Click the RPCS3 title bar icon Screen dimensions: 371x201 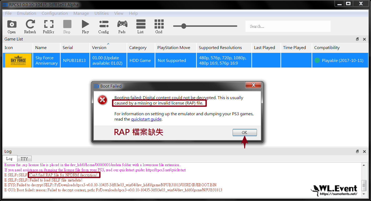point(5,5)
